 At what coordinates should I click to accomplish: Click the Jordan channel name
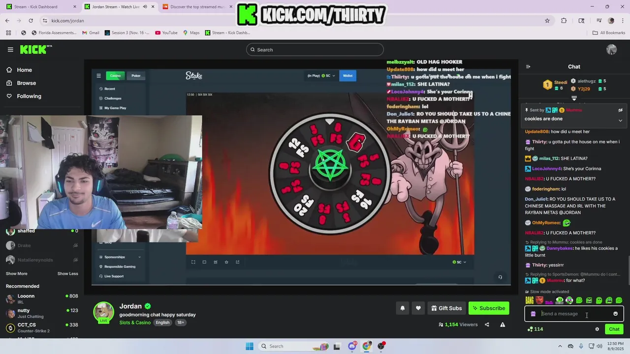point(130,306)
